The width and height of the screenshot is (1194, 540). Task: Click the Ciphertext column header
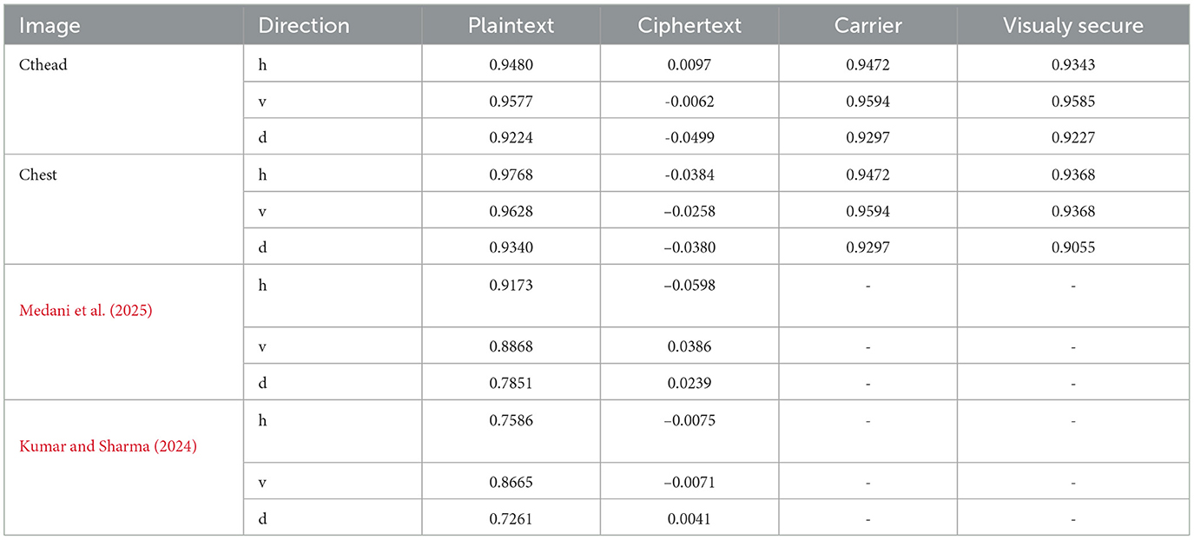[x=689, y=25]
